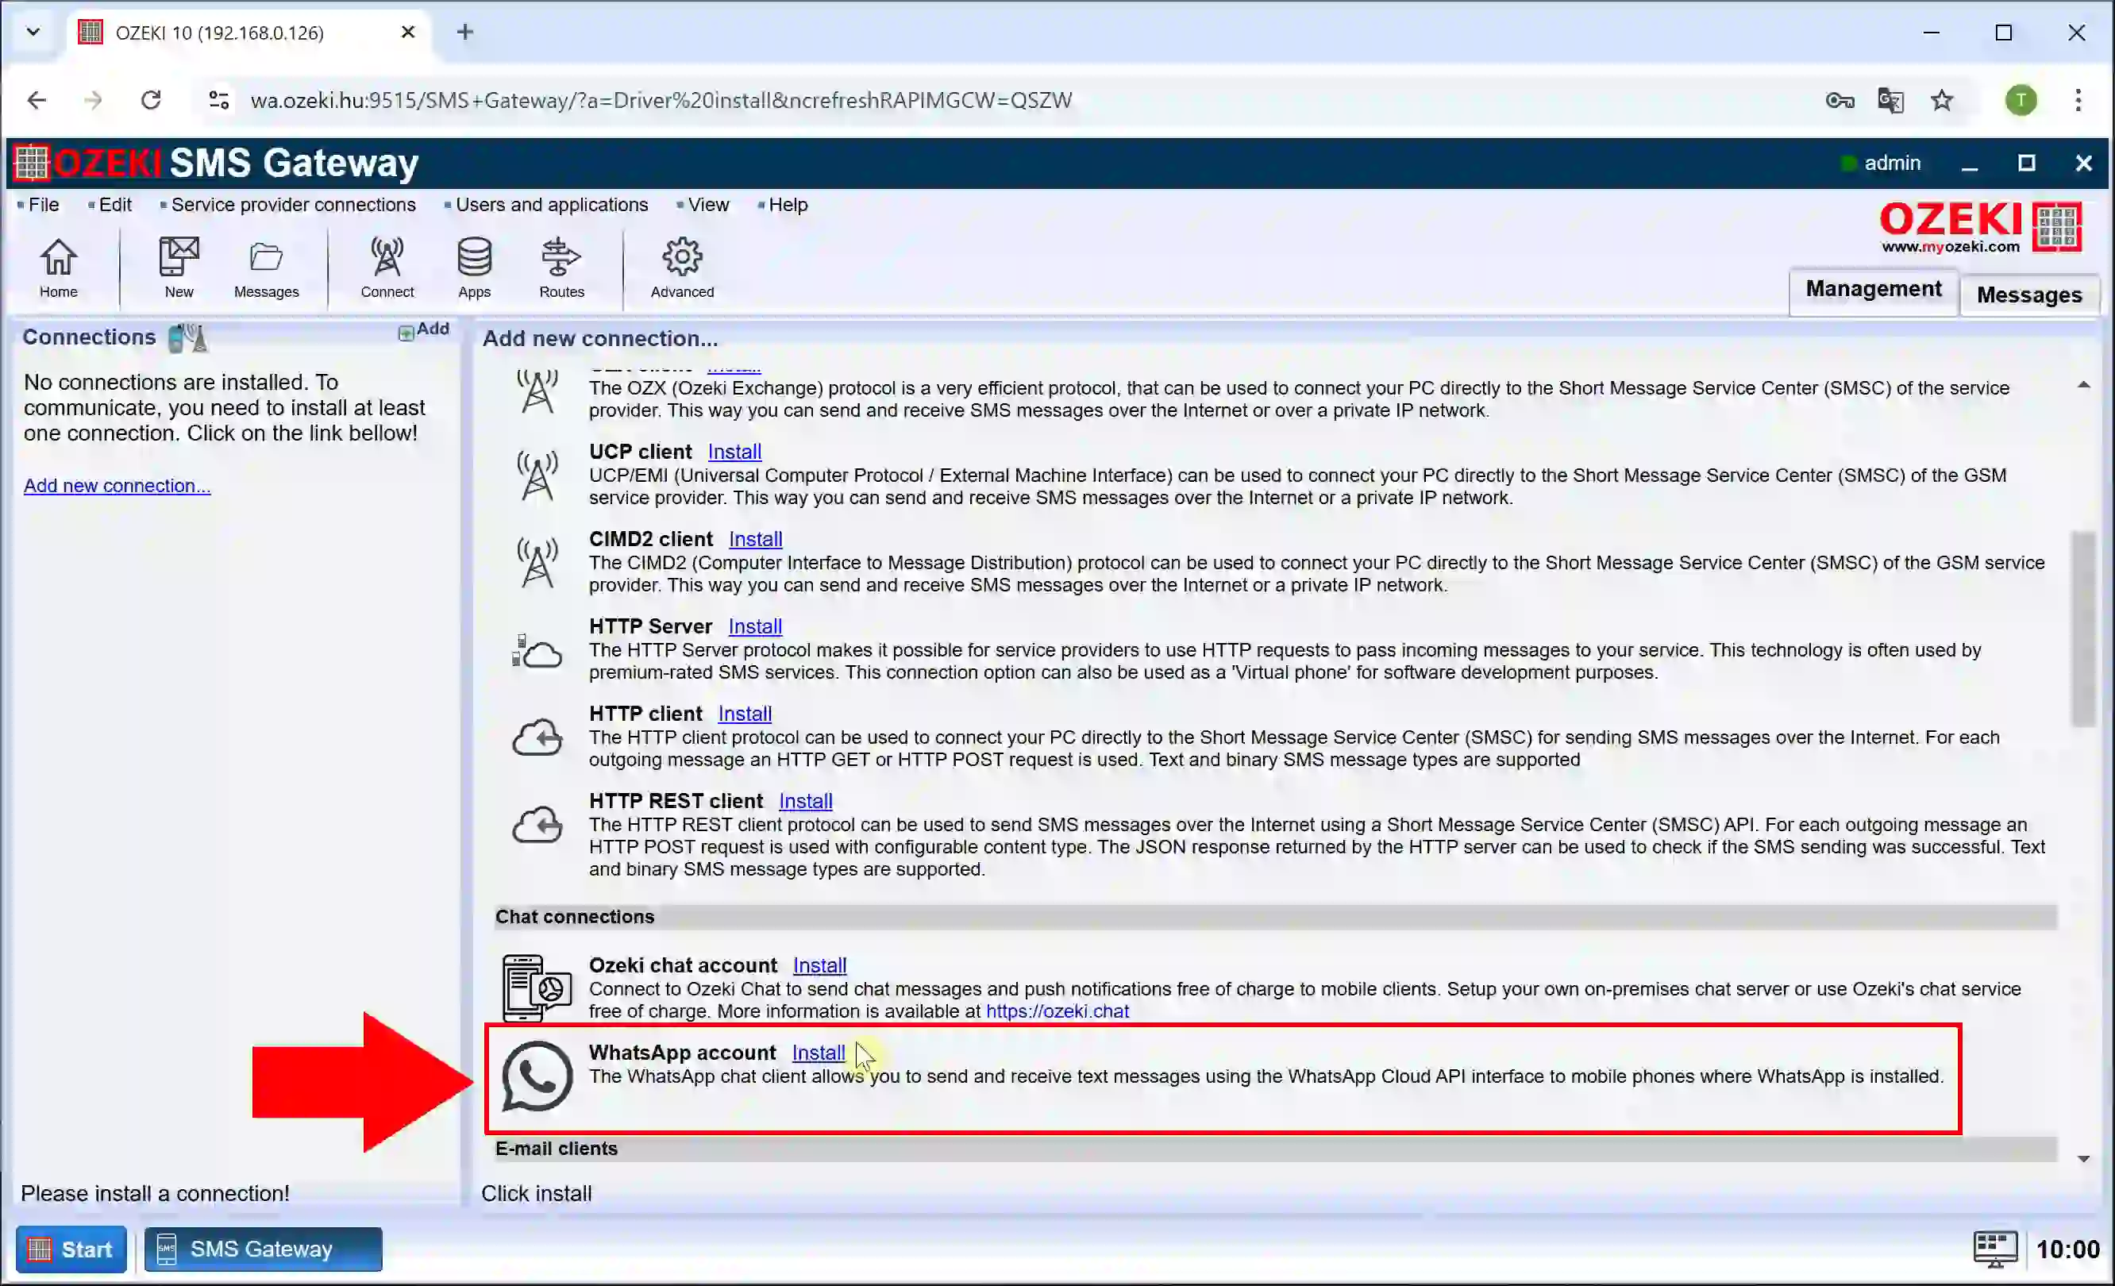Click the browser translate page icon

tap(1890, 101)
